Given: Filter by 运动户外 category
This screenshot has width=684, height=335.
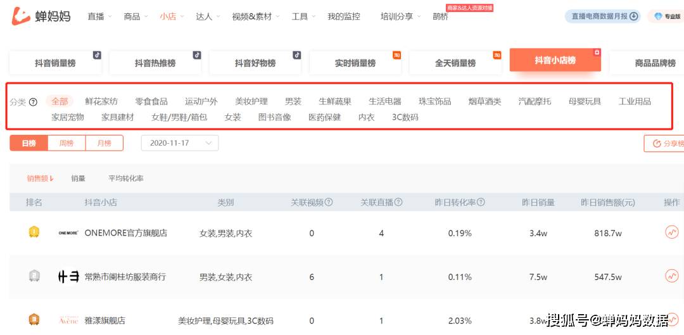Looking at the screenshot, I should (201, 101).
